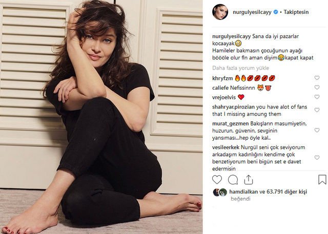
Task: Like vrejoelvis's comment heart icon
Action: coord(317,97)
